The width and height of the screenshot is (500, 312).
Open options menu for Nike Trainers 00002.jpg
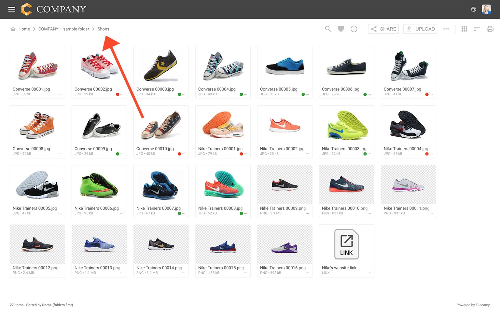click(x=307, y=154)
